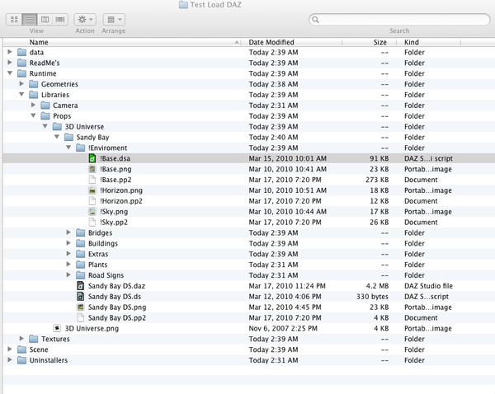This screenshot has height=394, width=495.
Task: Collapse the Libraries folder
Action: [x=21, y=94]
